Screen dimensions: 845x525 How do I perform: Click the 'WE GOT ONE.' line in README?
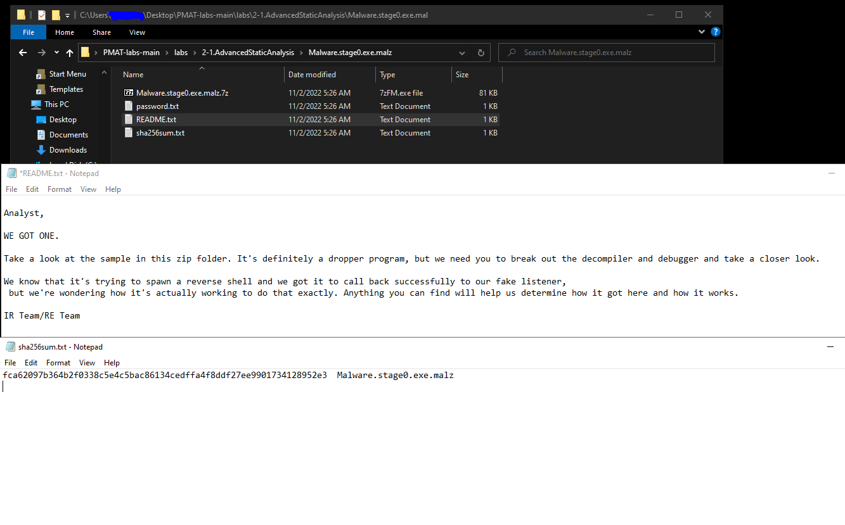point(32,236)
